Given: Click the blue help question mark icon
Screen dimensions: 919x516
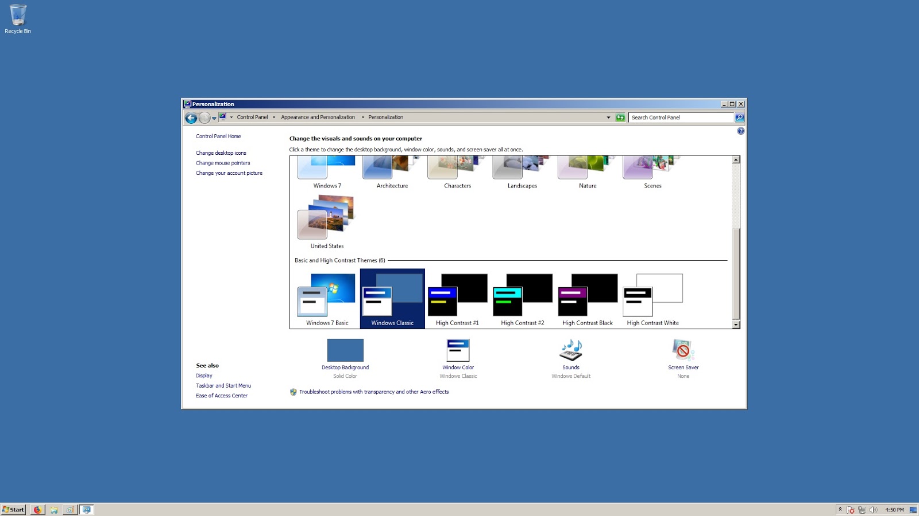Looking at the screenshot, I should pos(740,131).
